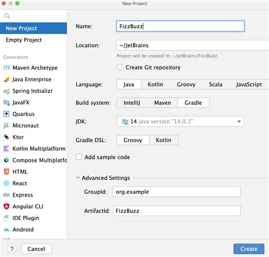Click the Cancel button

(36, 249)
